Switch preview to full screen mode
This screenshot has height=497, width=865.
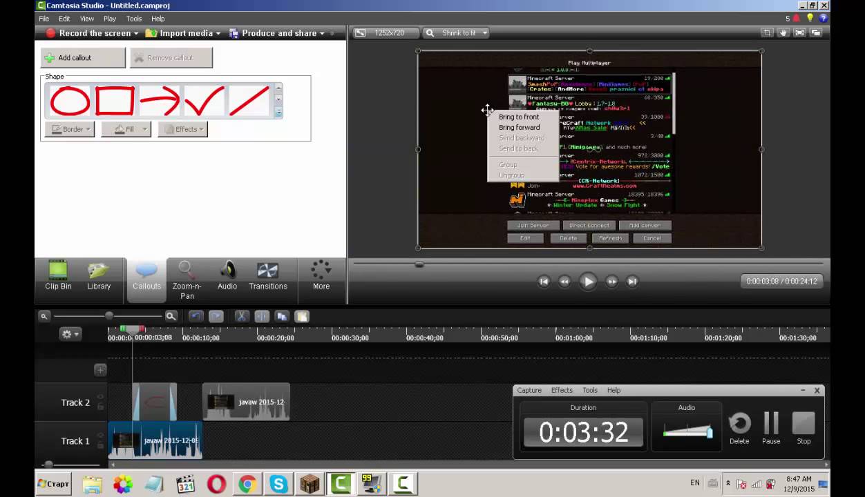799,32
